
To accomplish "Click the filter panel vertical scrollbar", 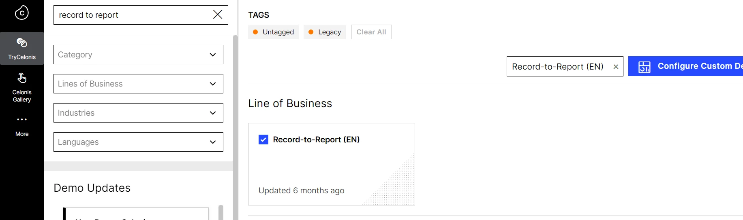I will pos(236,121).
